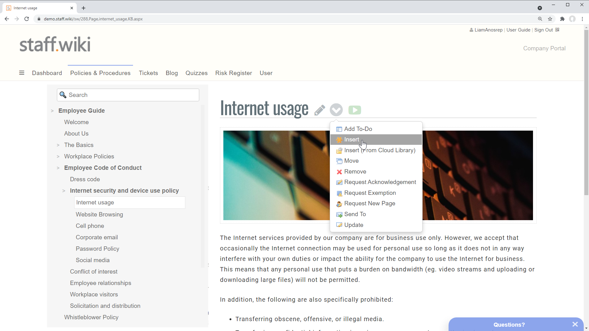Open the User tab

(266, 73)
